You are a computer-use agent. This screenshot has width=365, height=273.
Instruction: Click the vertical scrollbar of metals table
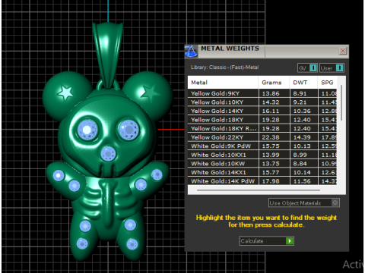341,102
